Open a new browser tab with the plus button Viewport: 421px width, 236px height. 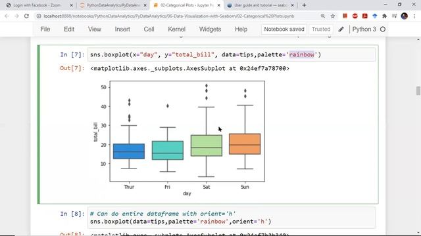(x=304, y=5)
